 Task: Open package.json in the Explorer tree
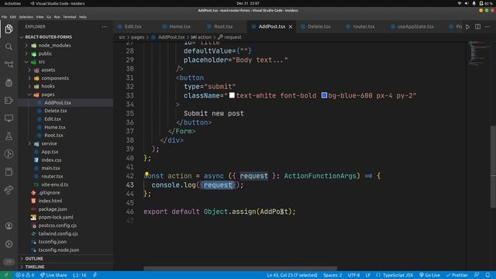[53, 209]
